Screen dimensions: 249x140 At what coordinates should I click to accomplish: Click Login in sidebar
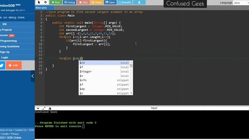pyautogui.click(x=17, y=58)
